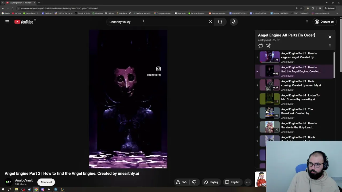The height and width of the screenshot is (192, 342).
Task: Open Steam from the taskbar
Action: (29, 190)
